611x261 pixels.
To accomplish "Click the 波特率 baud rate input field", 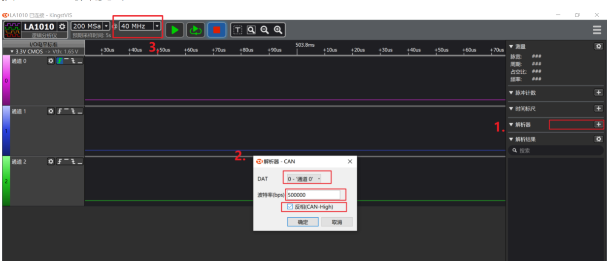I will [313, 195].
